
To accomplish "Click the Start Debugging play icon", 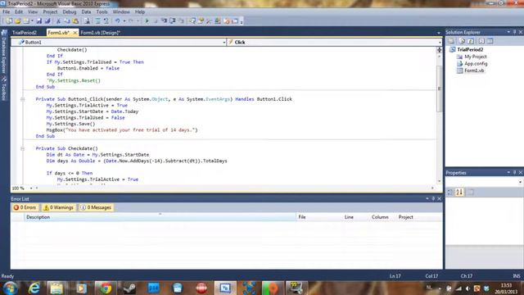I will coord(147,21).
